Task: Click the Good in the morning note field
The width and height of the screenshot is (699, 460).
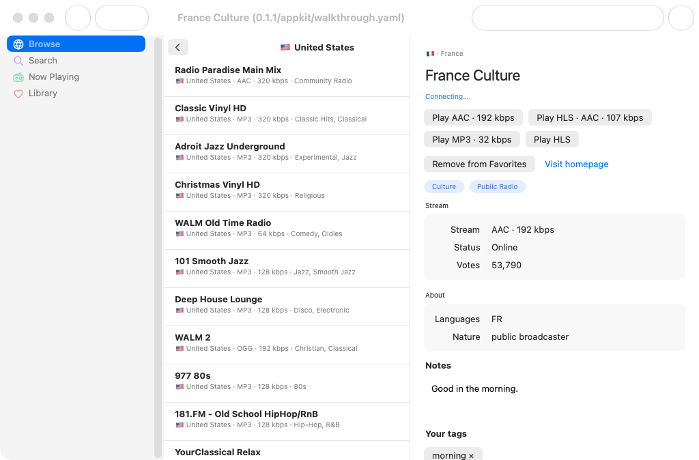Action: pos(554,389)
